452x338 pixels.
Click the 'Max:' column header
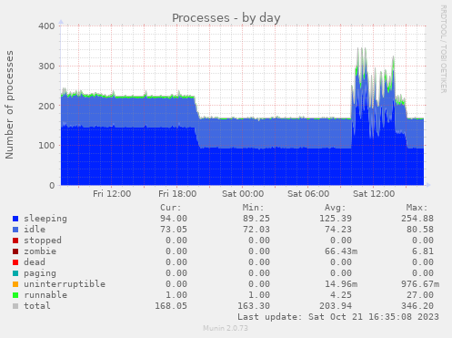pos(417,208)
